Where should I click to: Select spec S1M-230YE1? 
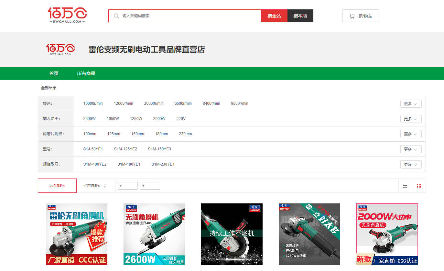pos(163,164)
